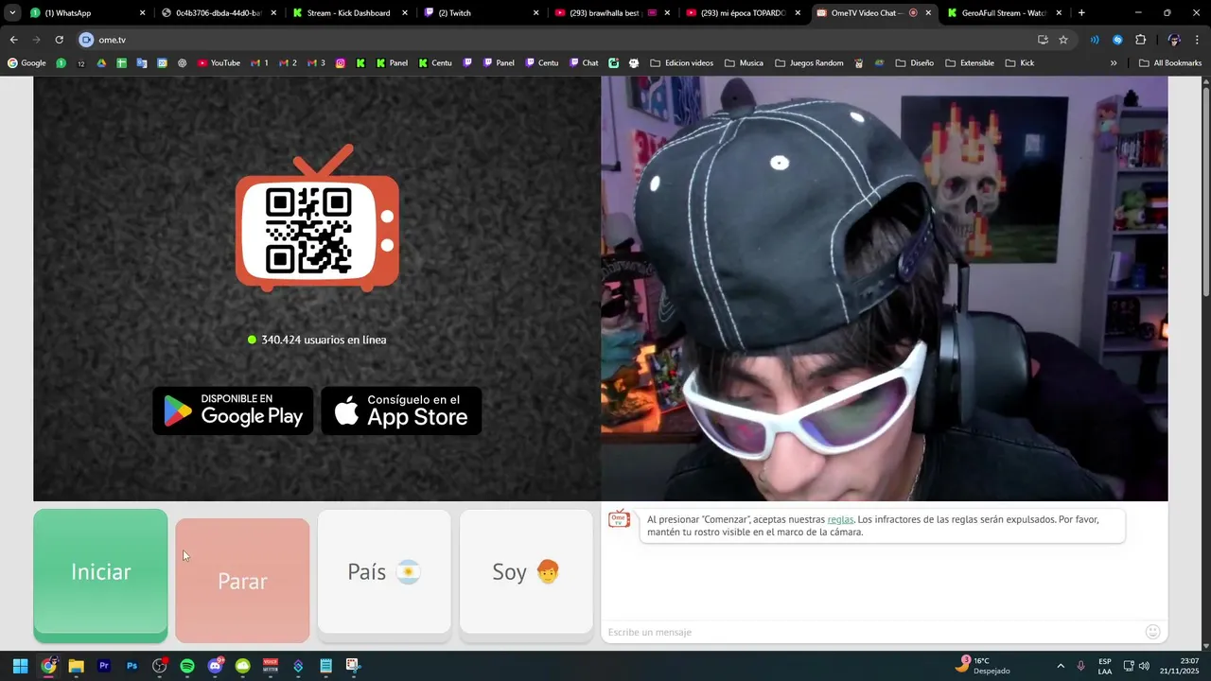Open the Extensions puzzle icon
This screenshot has width=1211, height=681.
(x=1140, y=40)
